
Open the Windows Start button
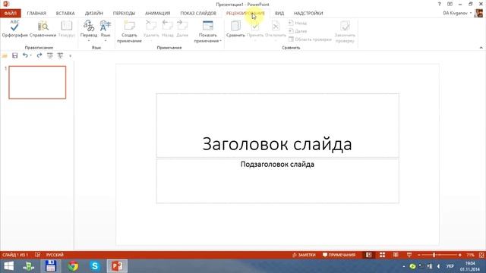8,266
